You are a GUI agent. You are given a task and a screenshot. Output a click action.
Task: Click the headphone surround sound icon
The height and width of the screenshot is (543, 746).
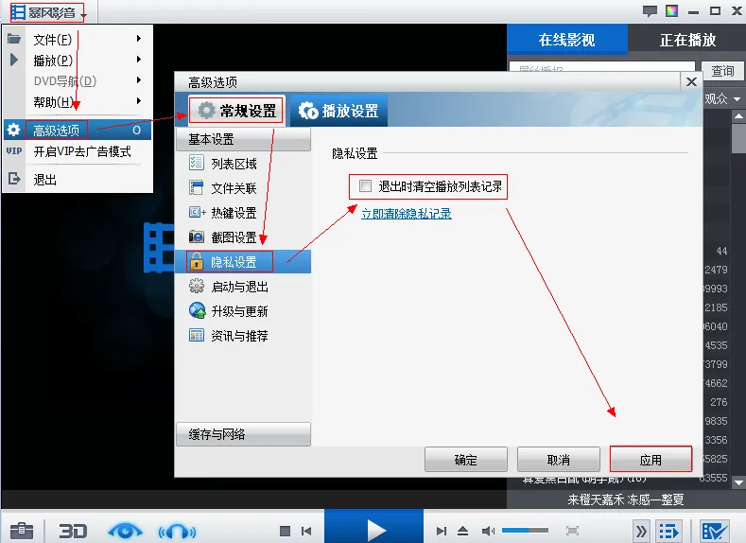coord(177,531)
